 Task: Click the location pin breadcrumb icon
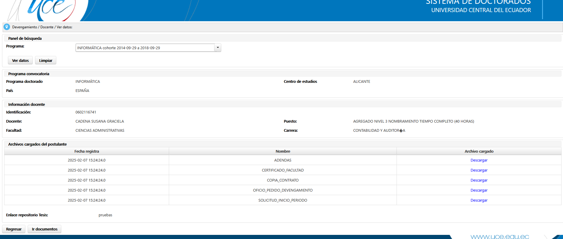point(6,27)
